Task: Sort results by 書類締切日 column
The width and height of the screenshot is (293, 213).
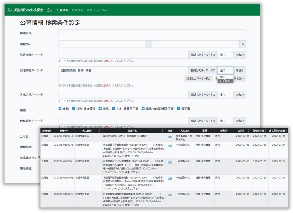Action: [266, 131]
